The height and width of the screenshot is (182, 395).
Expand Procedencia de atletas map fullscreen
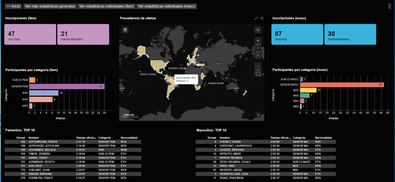(x=256, y=18)
